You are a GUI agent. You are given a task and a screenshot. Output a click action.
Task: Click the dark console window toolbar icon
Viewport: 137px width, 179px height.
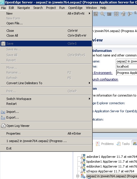pos(109,14)
